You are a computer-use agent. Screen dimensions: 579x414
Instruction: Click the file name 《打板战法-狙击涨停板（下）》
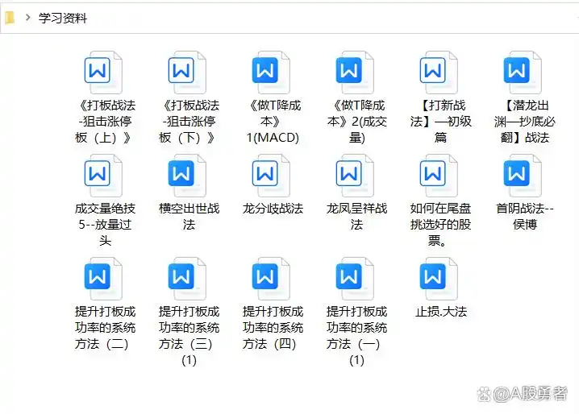tap(189, 122)
